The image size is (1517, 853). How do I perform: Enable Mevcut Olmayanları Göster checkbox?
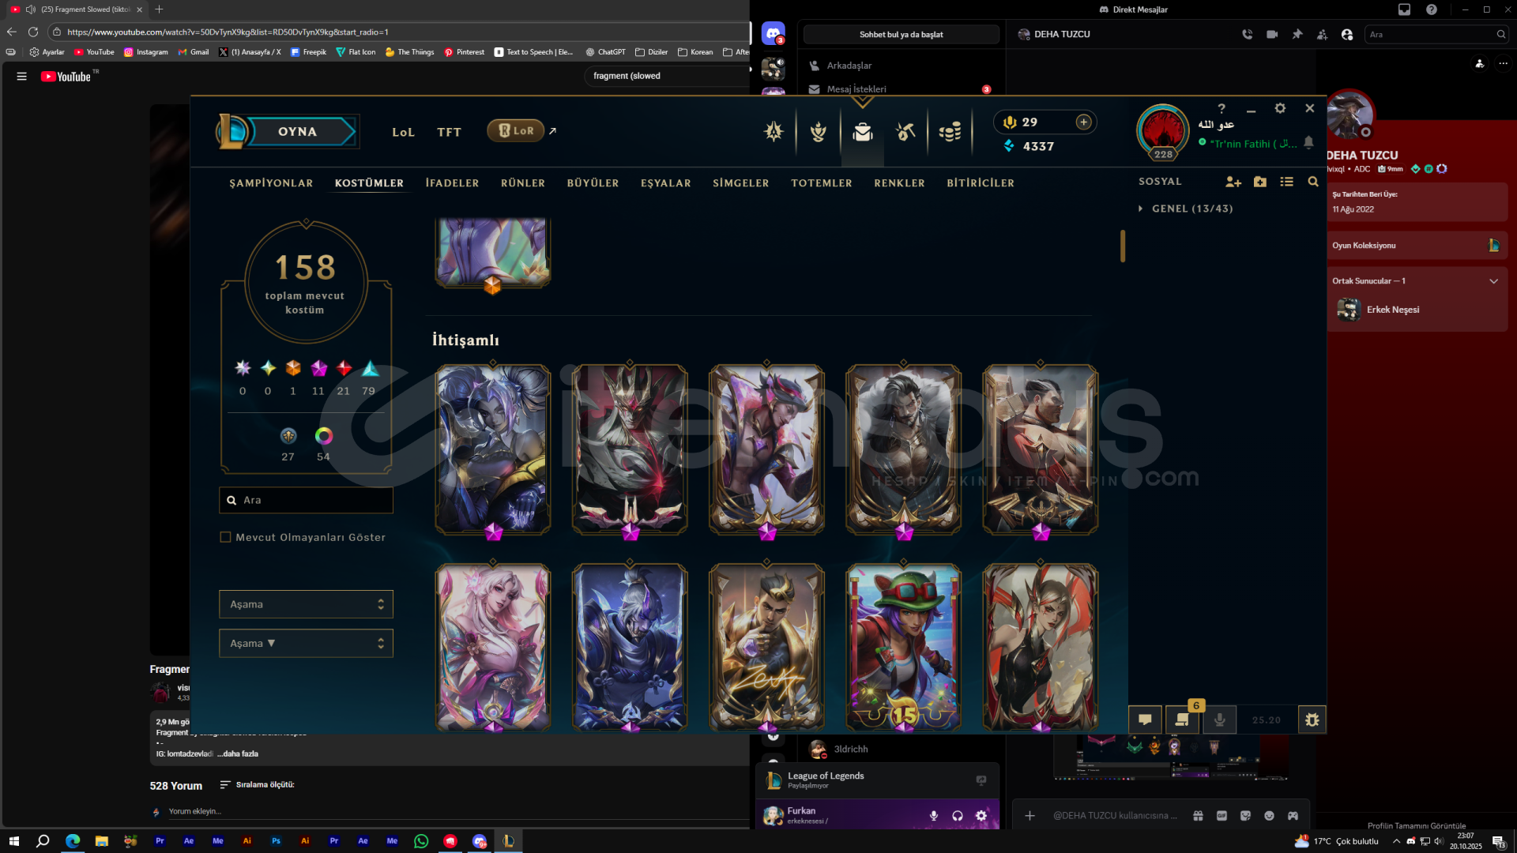point(225,537)
